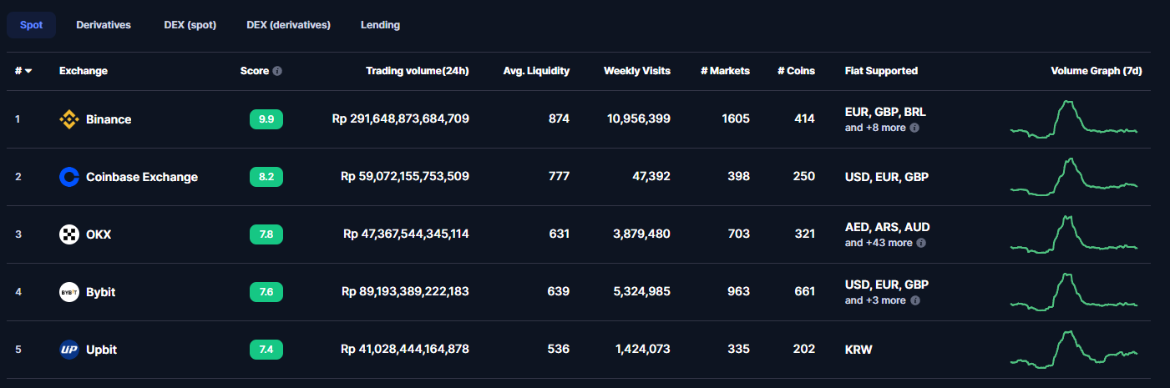Screen dimensions: 1170x388
Task: Click Bybit's 'and +3 more' fiat text
Action: coord(875,300)
